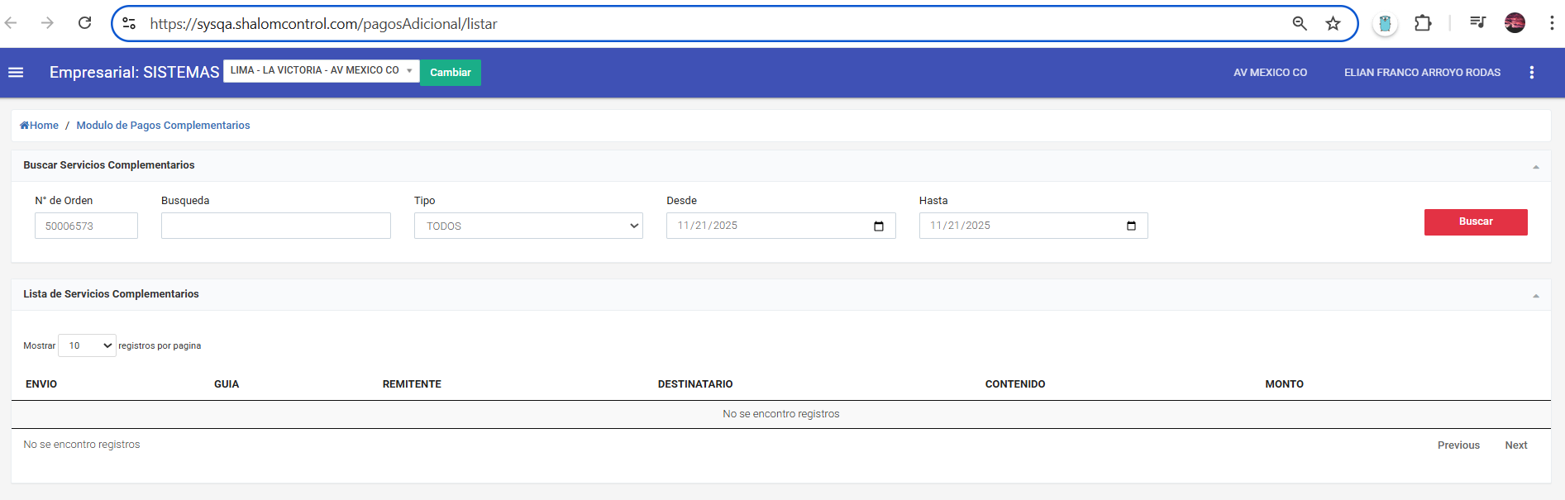Click the zoom magnifier icon in address bar
1565x500 pixels.
coord(1300,24)
